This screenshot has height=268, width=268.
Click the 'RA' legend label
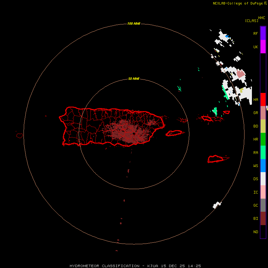pyautogui.click(x=255, y=153)
